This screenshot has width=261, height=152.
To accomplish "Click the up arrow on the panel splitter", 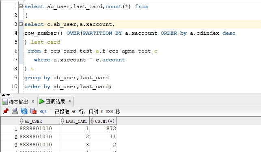I will point(3,95).
